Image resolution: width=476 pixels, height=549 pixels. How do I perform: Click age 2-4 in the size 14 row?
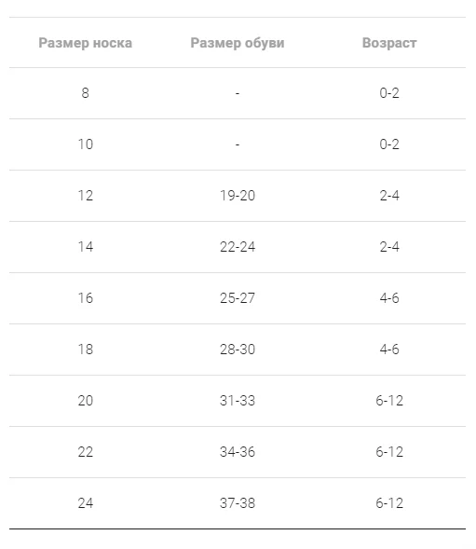coord(389,247)
